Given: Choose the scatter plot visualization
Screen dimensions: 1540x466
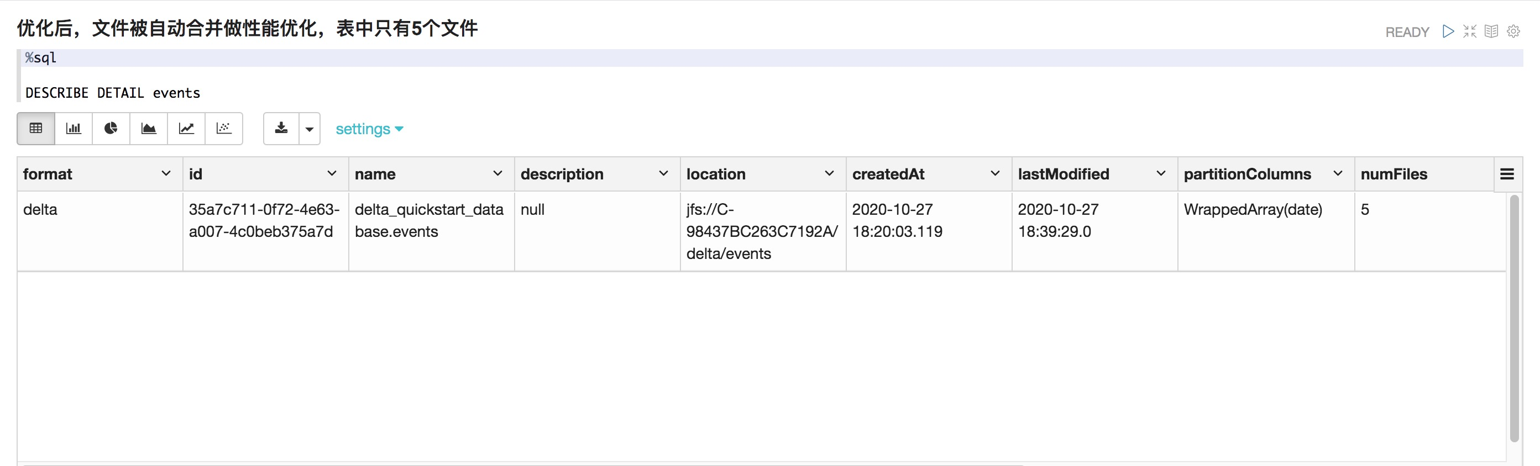Looking at the screenshot, I should point(224,129).
